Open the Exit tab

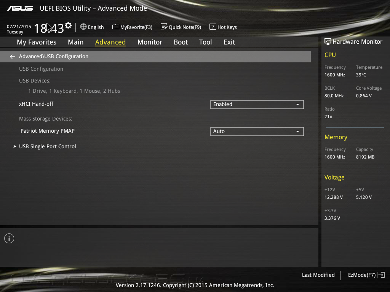pos(229,42)
